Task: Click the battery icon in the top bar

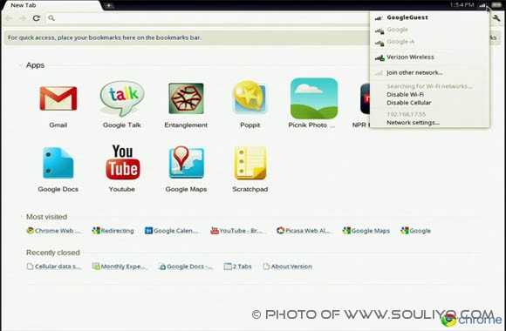Action: point(496,5)
